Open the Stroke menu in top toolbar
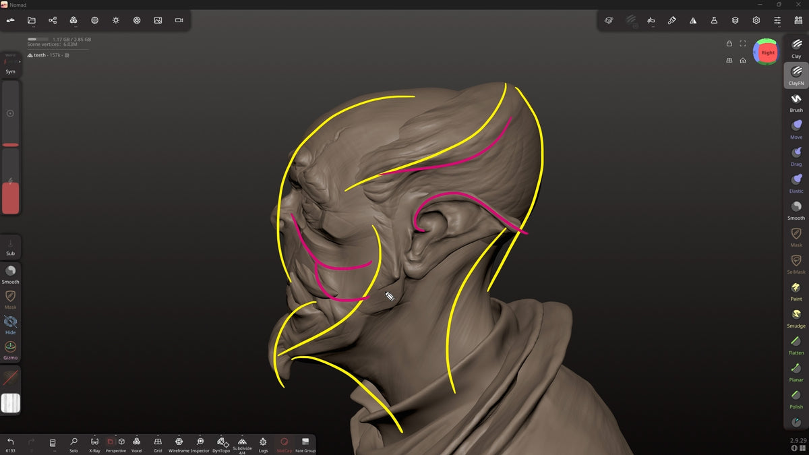 pos(651,20)
